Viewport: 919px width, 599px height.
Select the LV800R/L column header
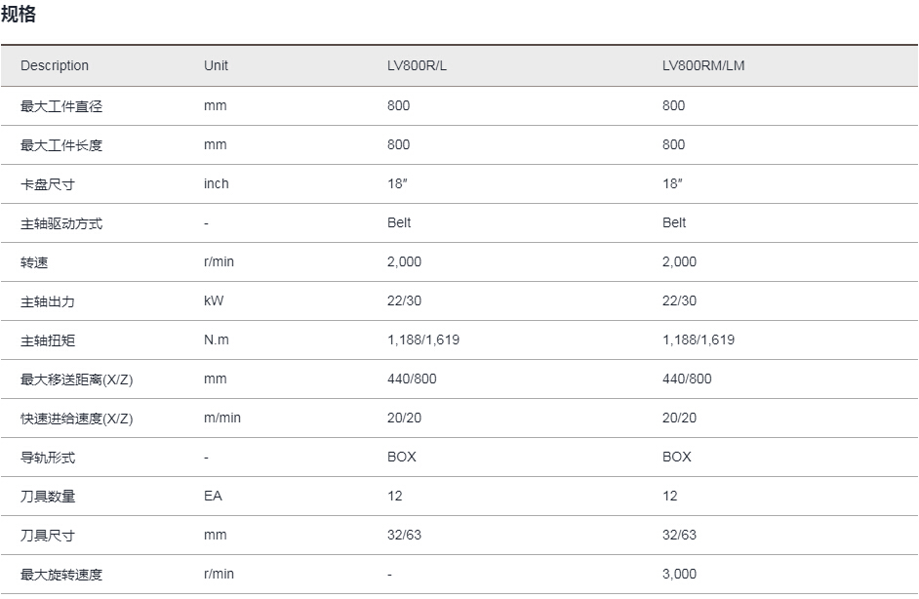coord(417,66)
